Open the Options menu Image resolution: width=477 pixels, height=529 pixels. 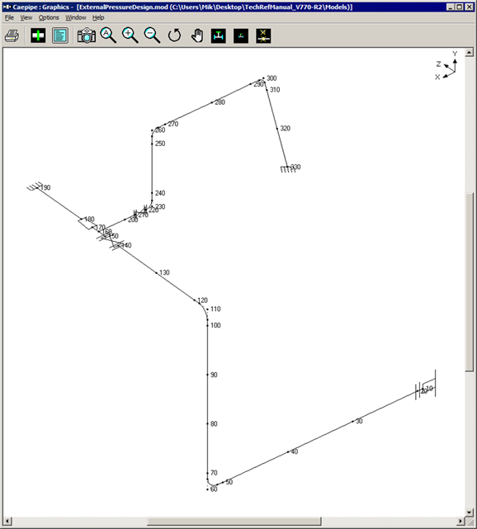pos(49,17)
